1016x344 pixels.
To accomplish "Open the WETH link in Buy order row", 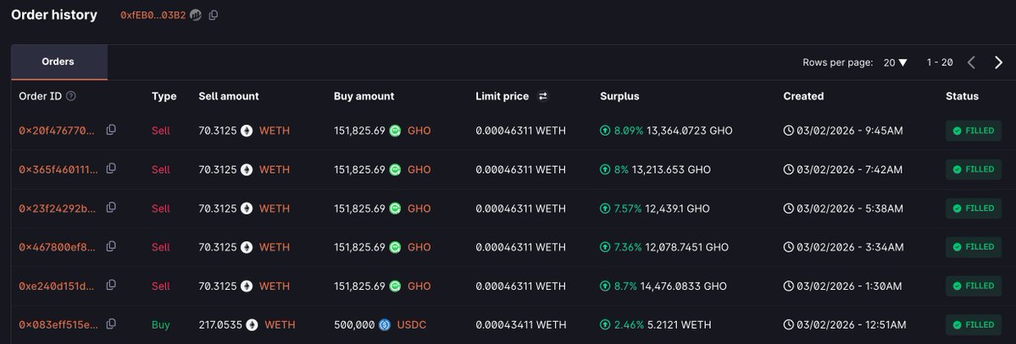I will click(x=280, y=325).
